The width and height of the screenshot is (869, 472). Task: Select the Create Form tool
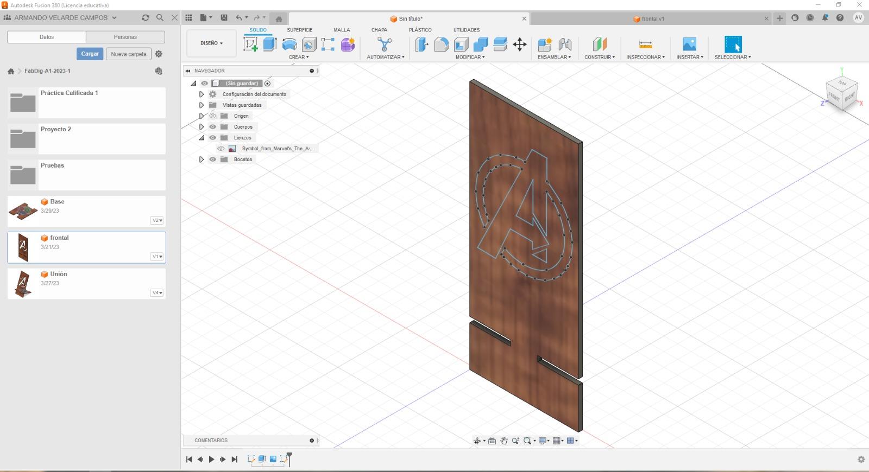click(348, 44)
